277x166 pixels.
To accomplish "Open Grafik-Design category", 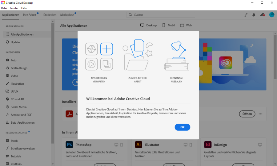I will tap(19, 68).
